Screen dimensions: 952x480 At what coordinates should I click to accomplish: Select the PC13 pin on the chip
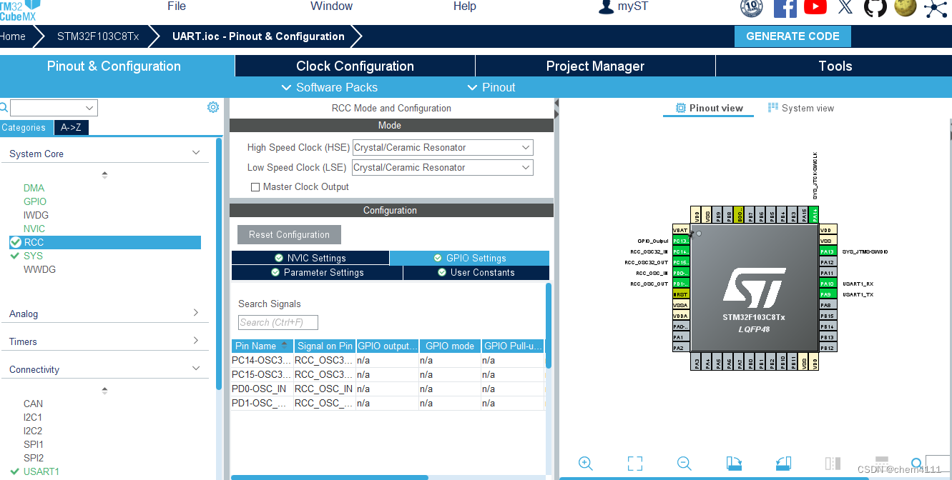point(681,241)
